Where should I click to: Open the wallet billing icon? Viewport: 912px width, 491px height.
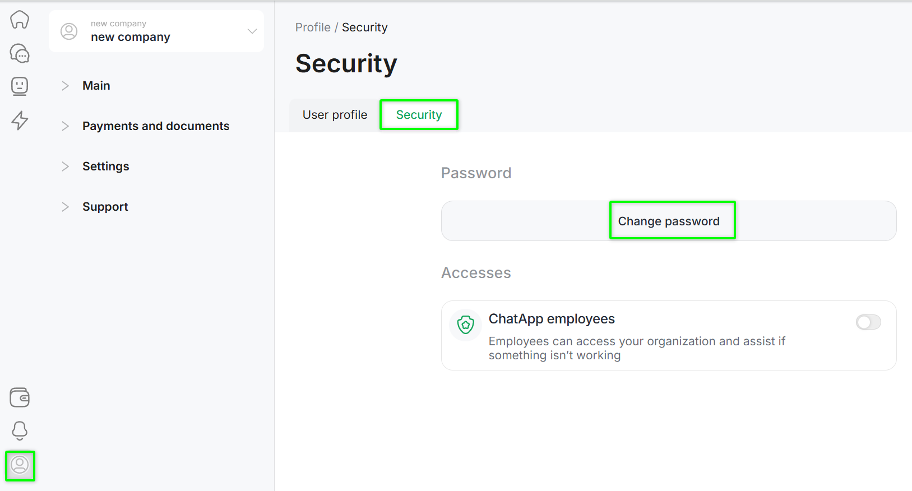click(20, 397)
